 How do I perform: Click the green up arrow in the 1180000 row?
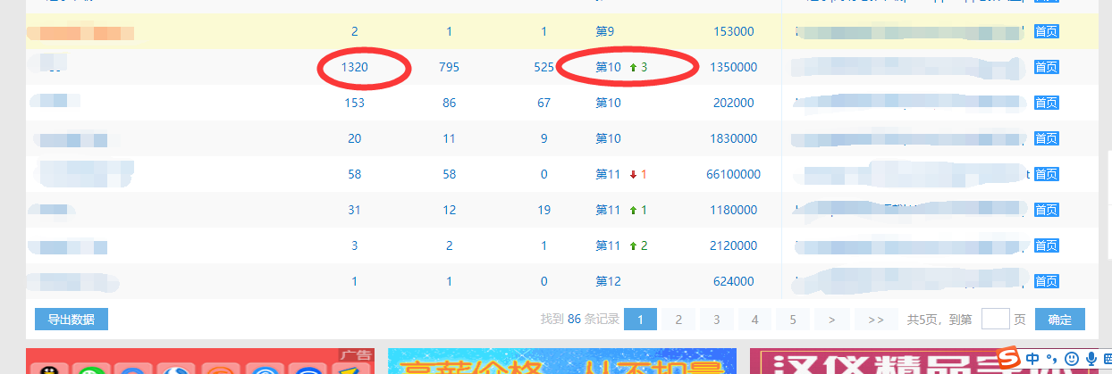[633, 210]
